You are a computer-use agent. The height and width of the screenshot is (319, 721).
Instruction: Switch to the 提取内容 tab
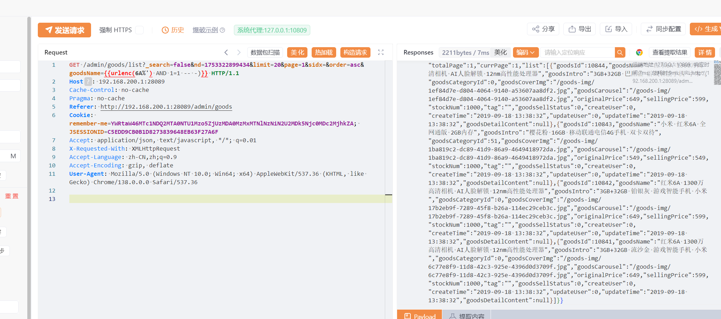click(x=467, y=316)
